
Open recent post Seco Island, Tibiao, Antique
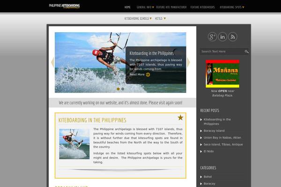pyautogui.click(x=223, y=144)
